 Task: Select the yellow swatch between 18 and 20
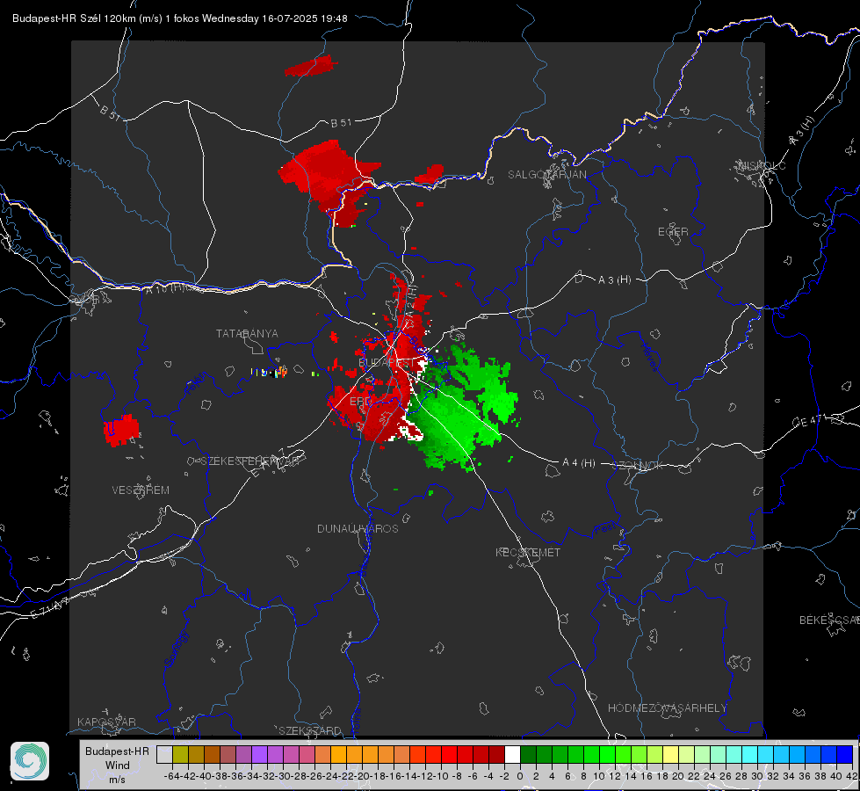pos(670,755)
